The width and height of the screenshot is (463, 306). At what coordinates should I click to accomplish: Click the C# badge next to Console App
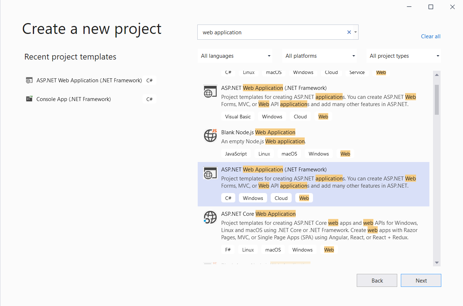tap(149, 99)
